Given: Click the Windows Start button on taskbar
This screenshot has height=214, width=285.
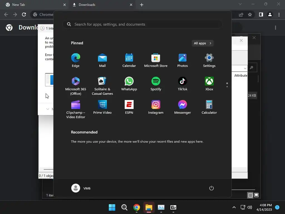Looking at the screenshot, I should (112, 207).
